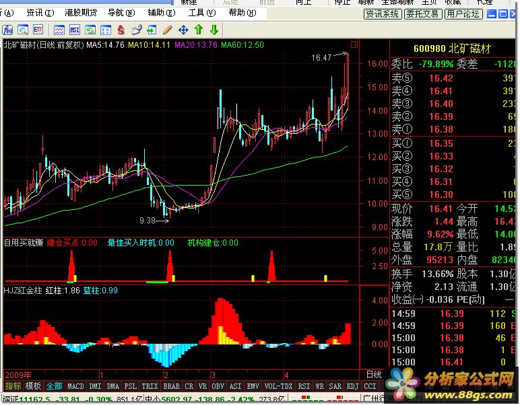This screenshot has width=520, height=405.
Task: Select the 指标 tab at bottom
Action: 13,386
